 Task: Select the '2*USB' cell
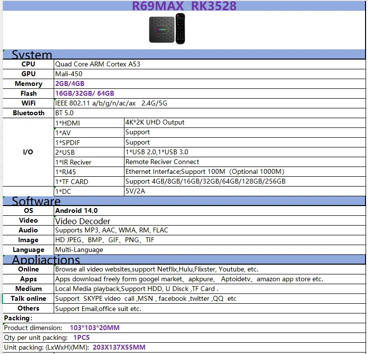tap(89, 152)
